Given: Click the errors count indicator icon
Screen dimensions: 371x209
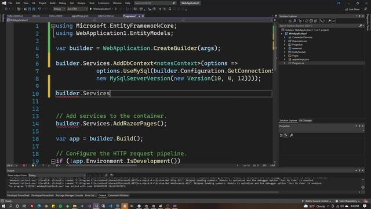Looking at the screenshot, I should point(25,165).
